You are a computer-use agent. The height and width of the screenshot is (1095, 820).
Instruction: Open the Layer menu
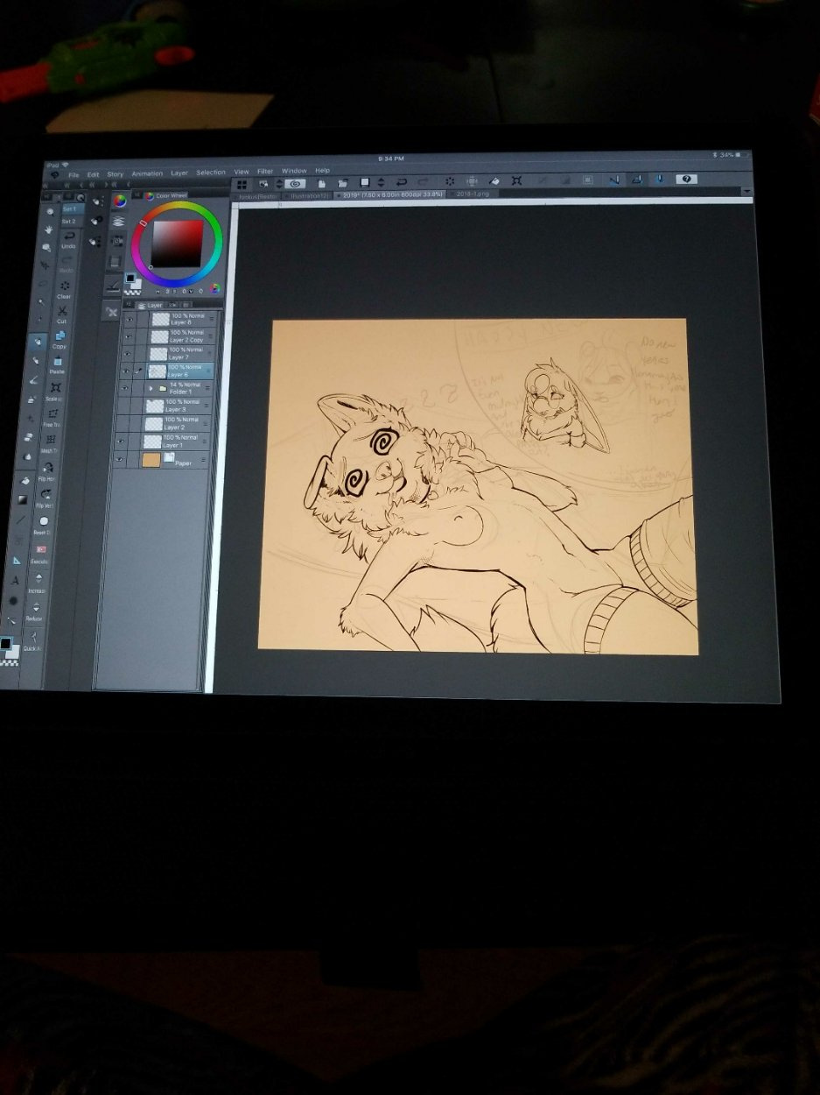pyautogui.click(x=179, y=173)
